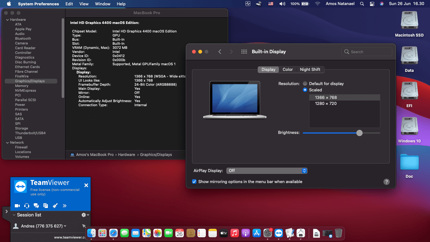This screenshot has width=430, height=242.
Task: Click the Brightness slider handle
Action: coord(359,133)
